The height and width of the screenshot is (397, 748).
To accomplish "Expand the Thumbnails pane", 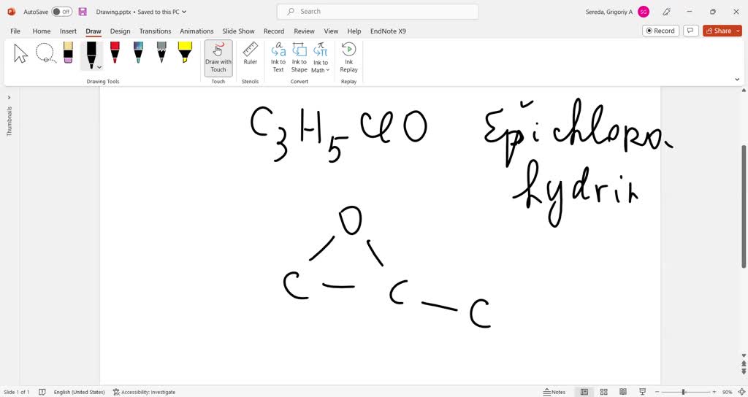I will (x=9, y=98).
